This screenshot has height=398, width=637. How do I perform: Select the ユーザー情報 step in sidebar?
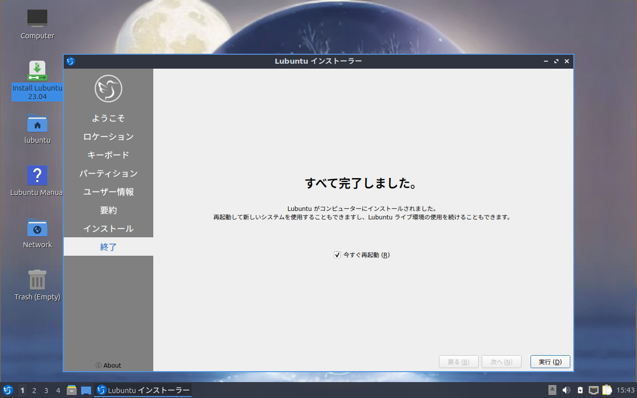pos(108,192)
